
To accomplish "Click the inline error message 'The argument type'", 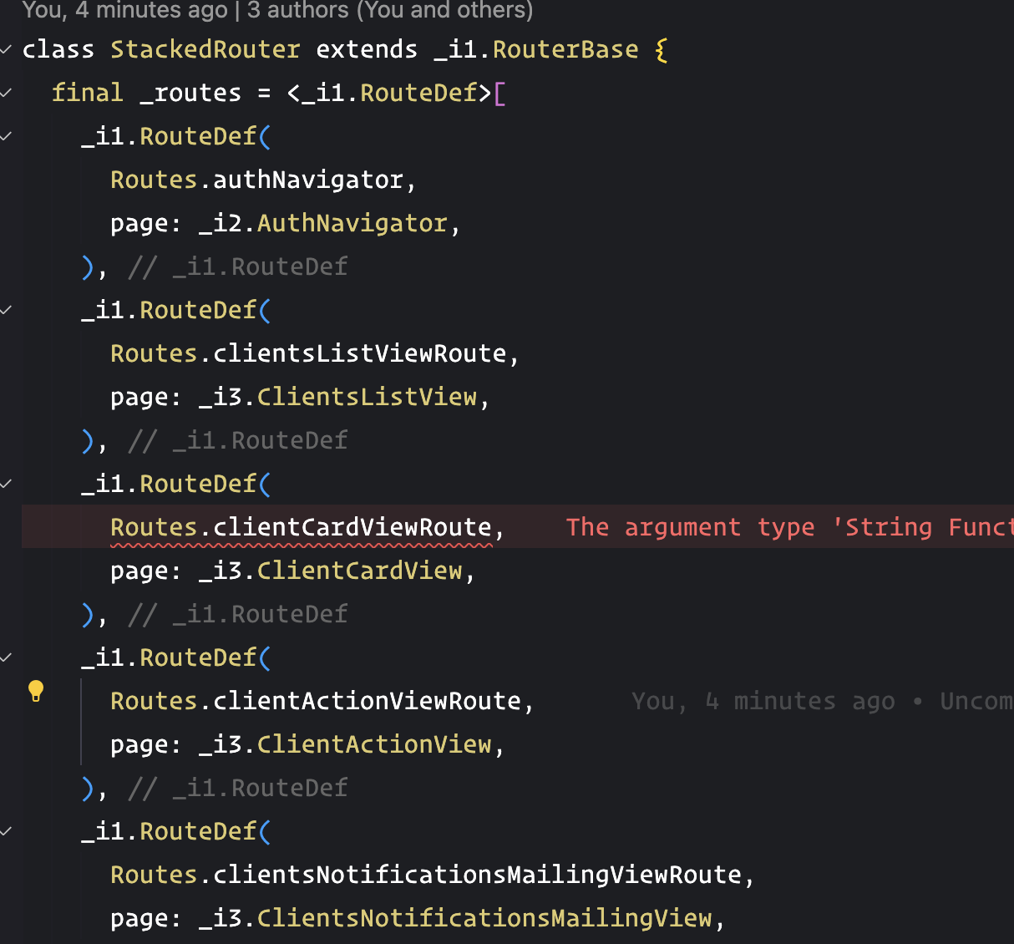I will pyautogui.click(x=789, y=527).
